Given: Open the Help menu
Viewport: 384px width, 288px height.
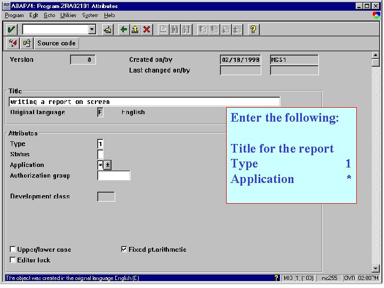Looking at the screenshot, I should (x=109, y=15).
